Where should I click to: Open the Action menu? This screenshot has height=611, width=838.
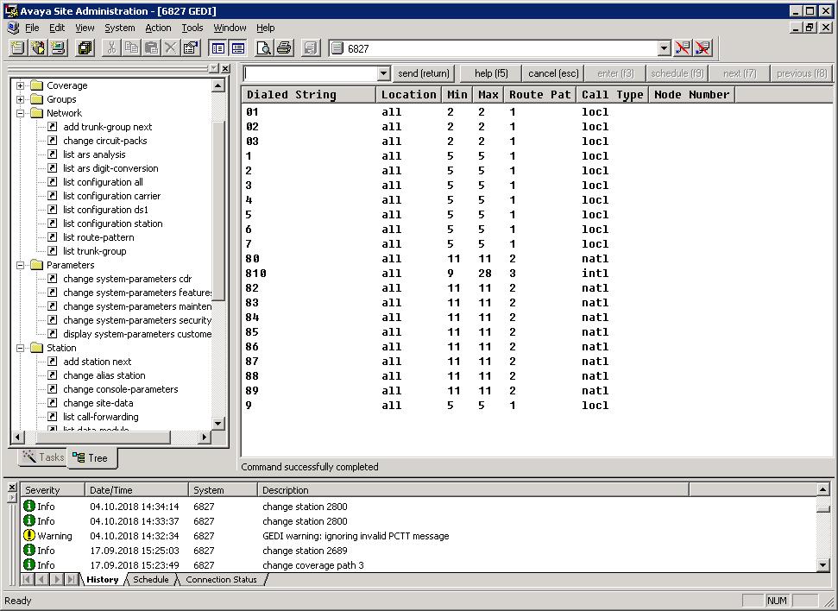pyautogui.click(x=158, y=28)
